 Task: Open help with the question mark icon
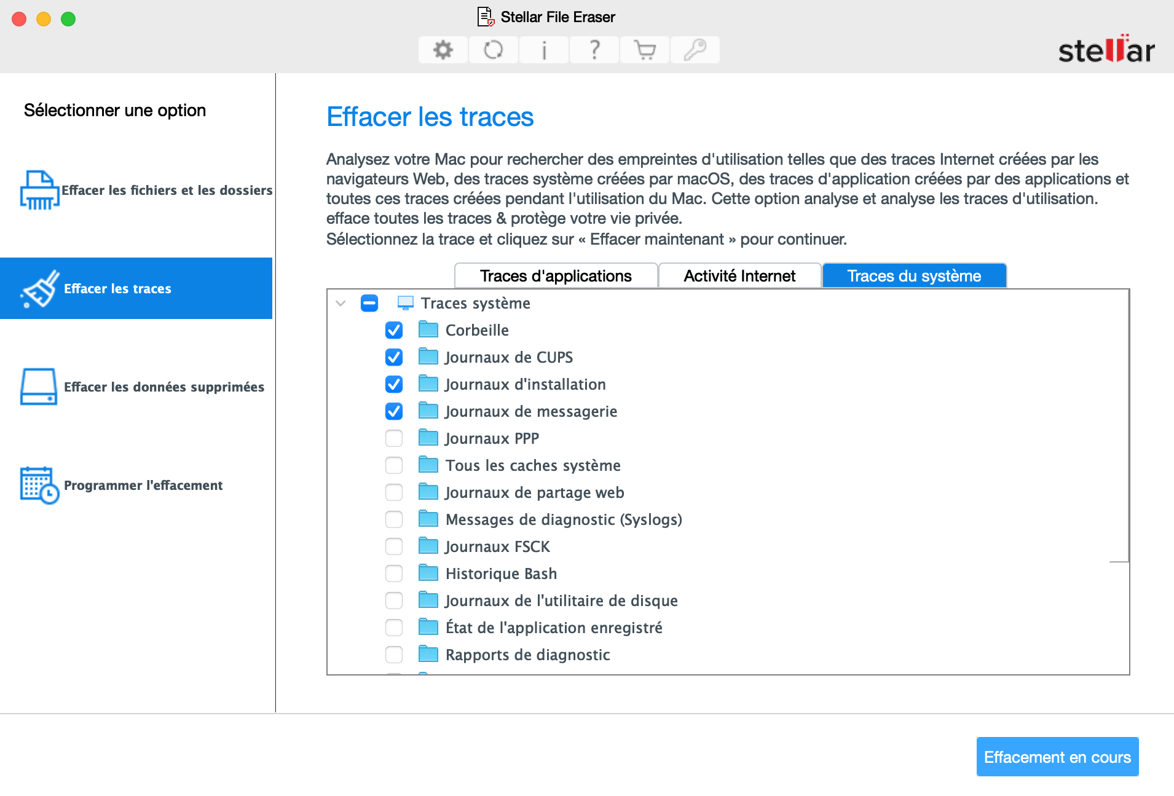(x=594, y=50)
